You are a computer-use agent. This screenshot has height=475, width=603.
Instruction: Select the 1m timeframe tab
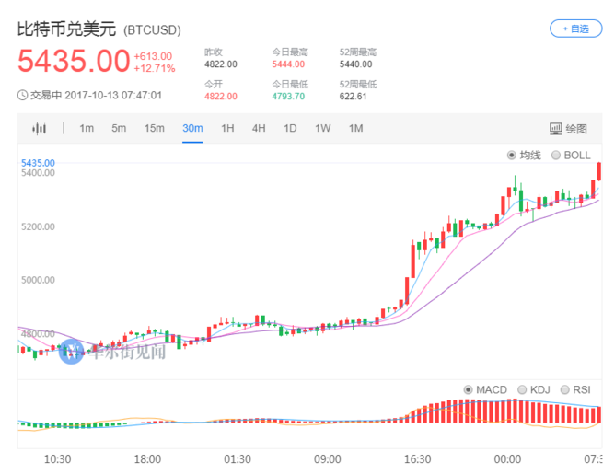click(87, 128)
